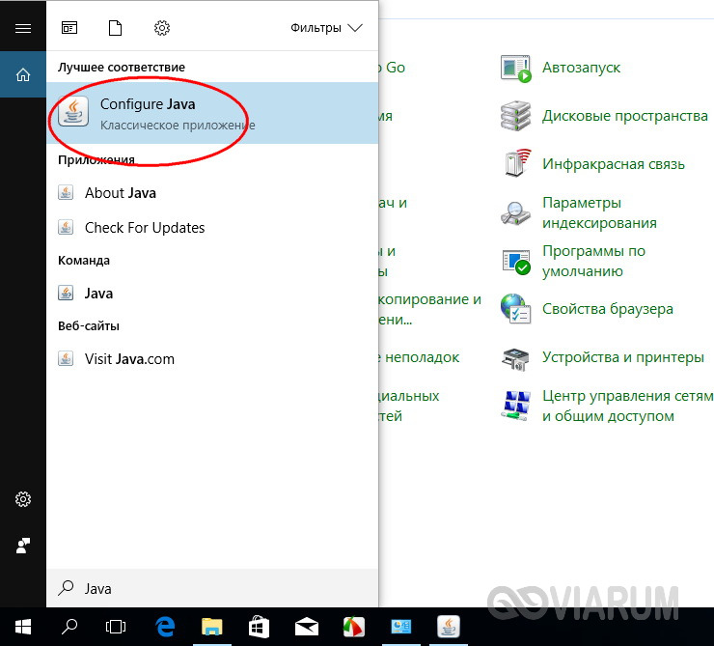Click the Свойства браузера globe icon
The image size is (714, 646).
[515, 308]
